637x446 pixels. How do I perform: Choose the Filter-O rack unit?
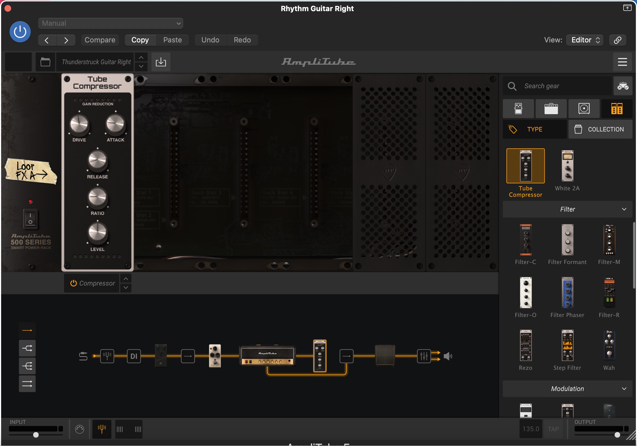coord(525,292)
